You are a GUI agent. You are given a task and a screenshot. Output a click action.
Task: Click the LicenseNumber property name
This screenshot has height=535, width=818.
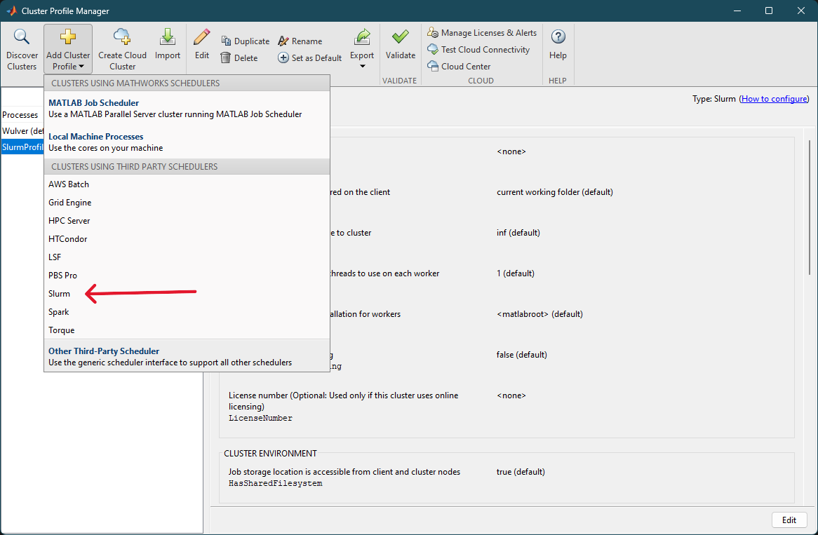coord(260,418)
